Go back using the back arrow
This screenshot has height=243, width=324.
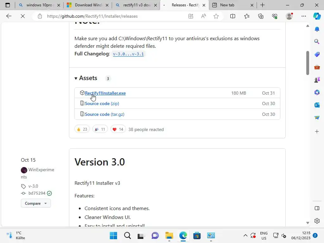tap(9, 16)
